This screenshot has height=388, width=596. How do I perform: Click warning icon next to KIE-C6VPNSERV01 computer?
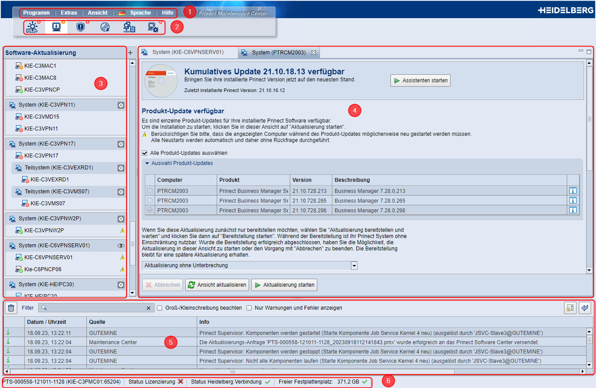122,257
